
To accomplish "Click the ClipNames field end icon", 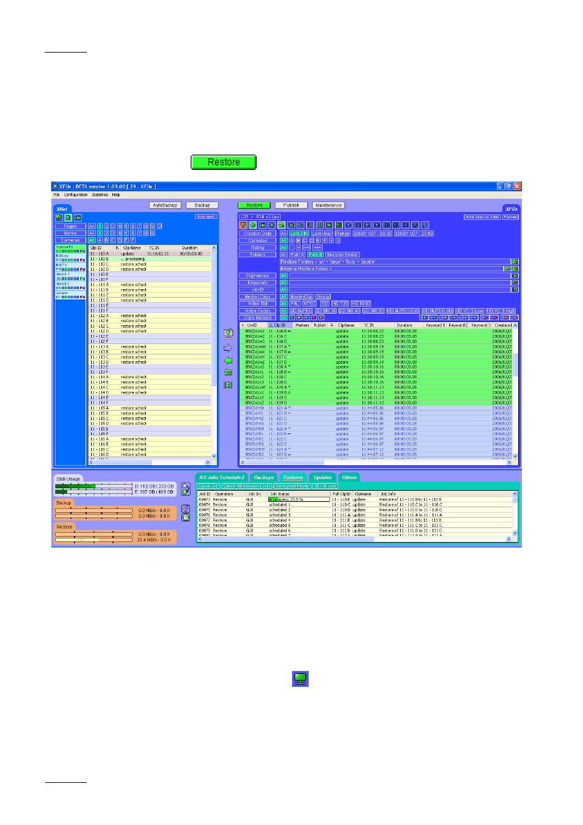I will [515, 276].
